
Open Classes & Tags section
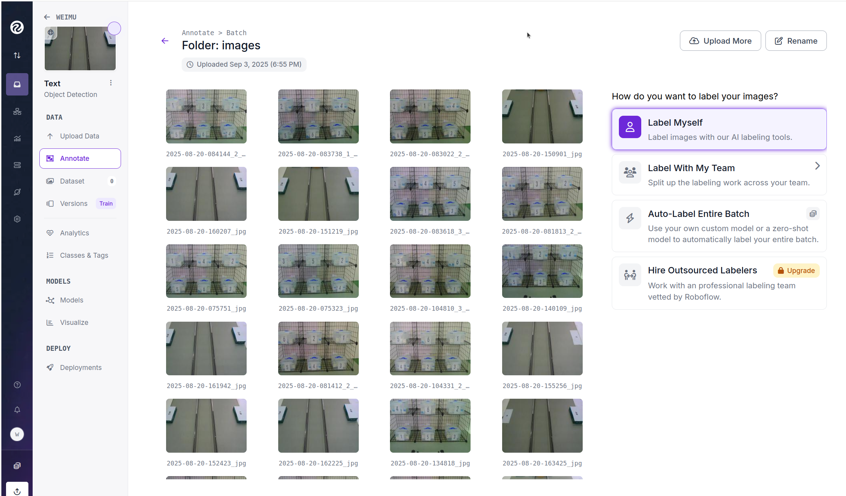click(x=84, y=255)
